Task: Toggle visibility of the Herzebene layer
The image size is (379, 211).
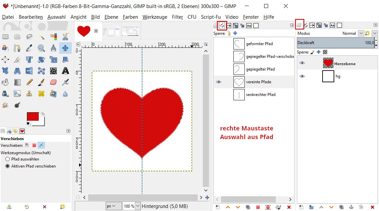Action: (302, 63)
